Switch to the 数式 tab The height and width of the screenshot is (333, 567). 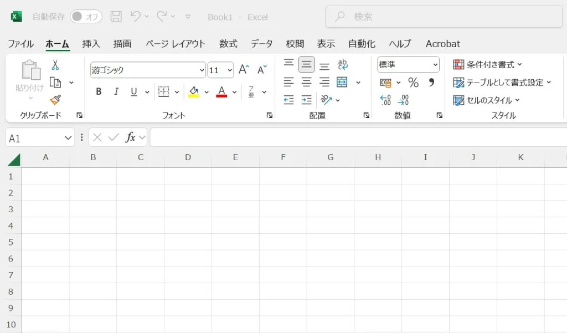tap(228, 44)
